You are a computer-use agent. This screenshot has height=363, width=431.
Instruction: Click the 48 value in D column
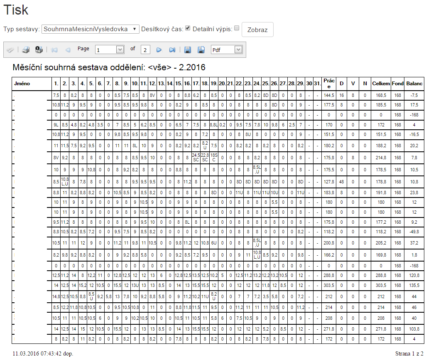point(342,182)
